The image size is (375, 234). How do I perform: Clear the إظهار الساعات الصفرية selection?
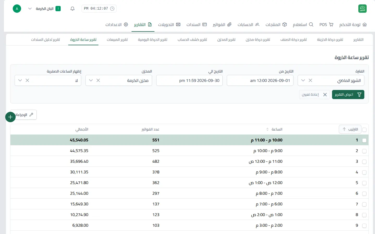[27, 80]
